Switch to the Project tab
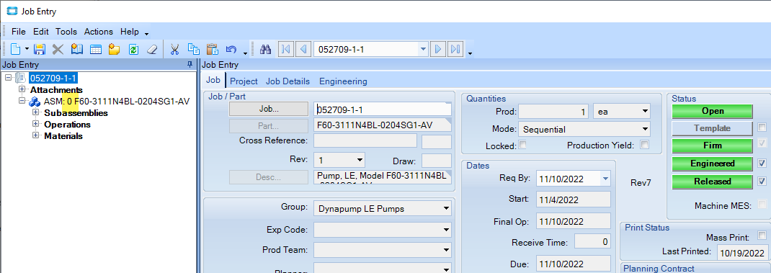The height and width of the screenshot is (273, 771). [244, 81]
